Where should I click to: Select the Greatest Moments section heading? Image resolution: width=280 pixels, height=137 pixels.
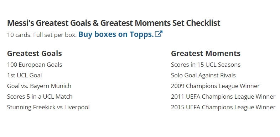pos(206,53)
